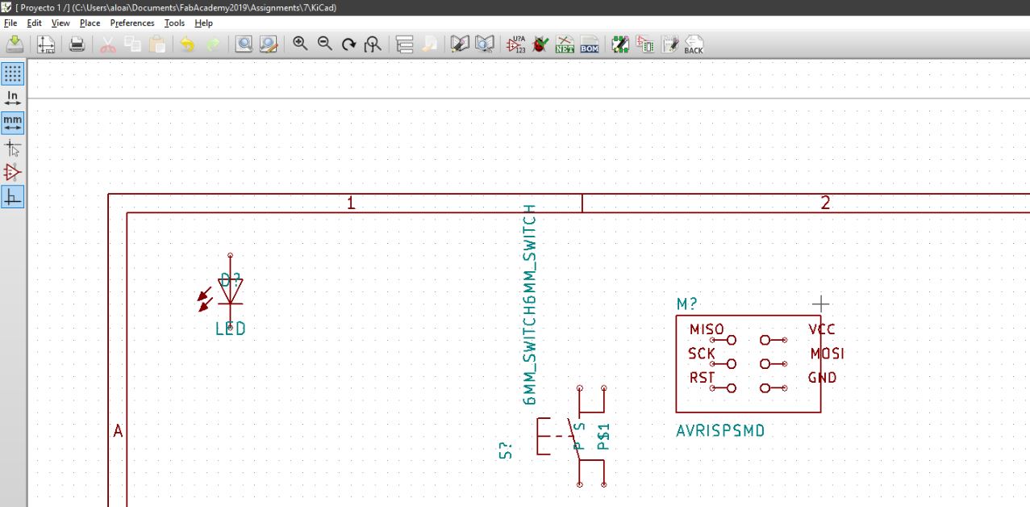Open the Preferences menu
Screen dimensions: 1030x507
(132, 23)
